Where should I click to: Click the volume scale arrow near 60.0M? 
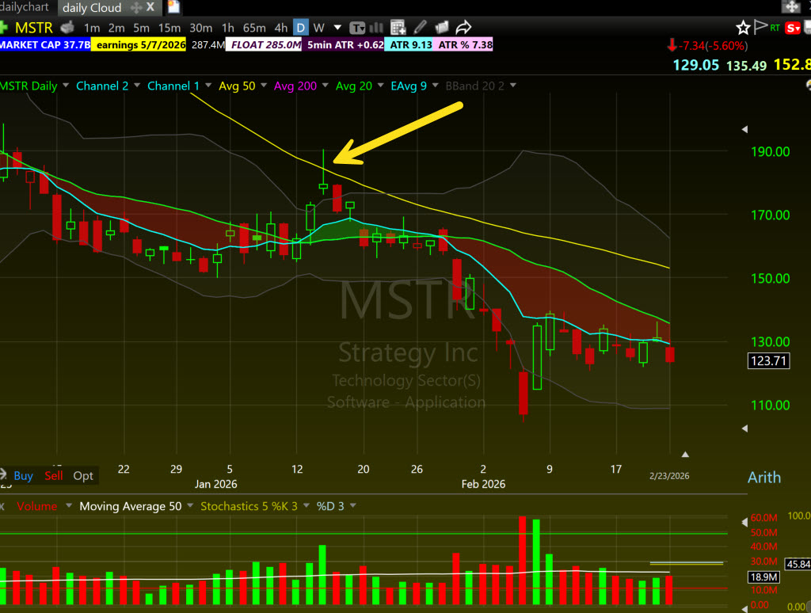(x=744, y=522)
